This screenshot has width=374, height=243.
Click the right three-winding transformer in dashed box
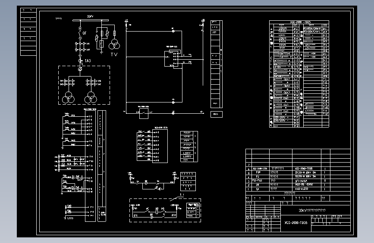91,98
